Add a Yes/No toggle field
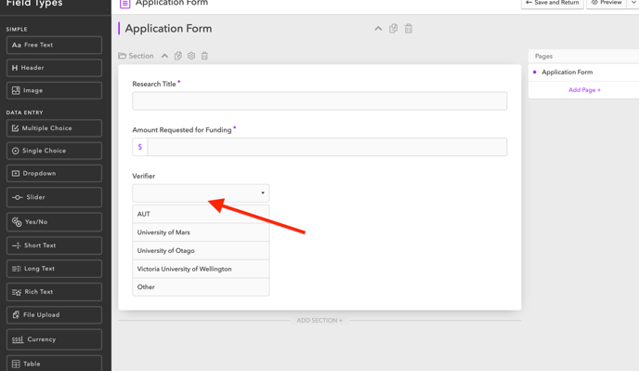The width and height of the screenshot is (639, 371). (x=54, y=222)
